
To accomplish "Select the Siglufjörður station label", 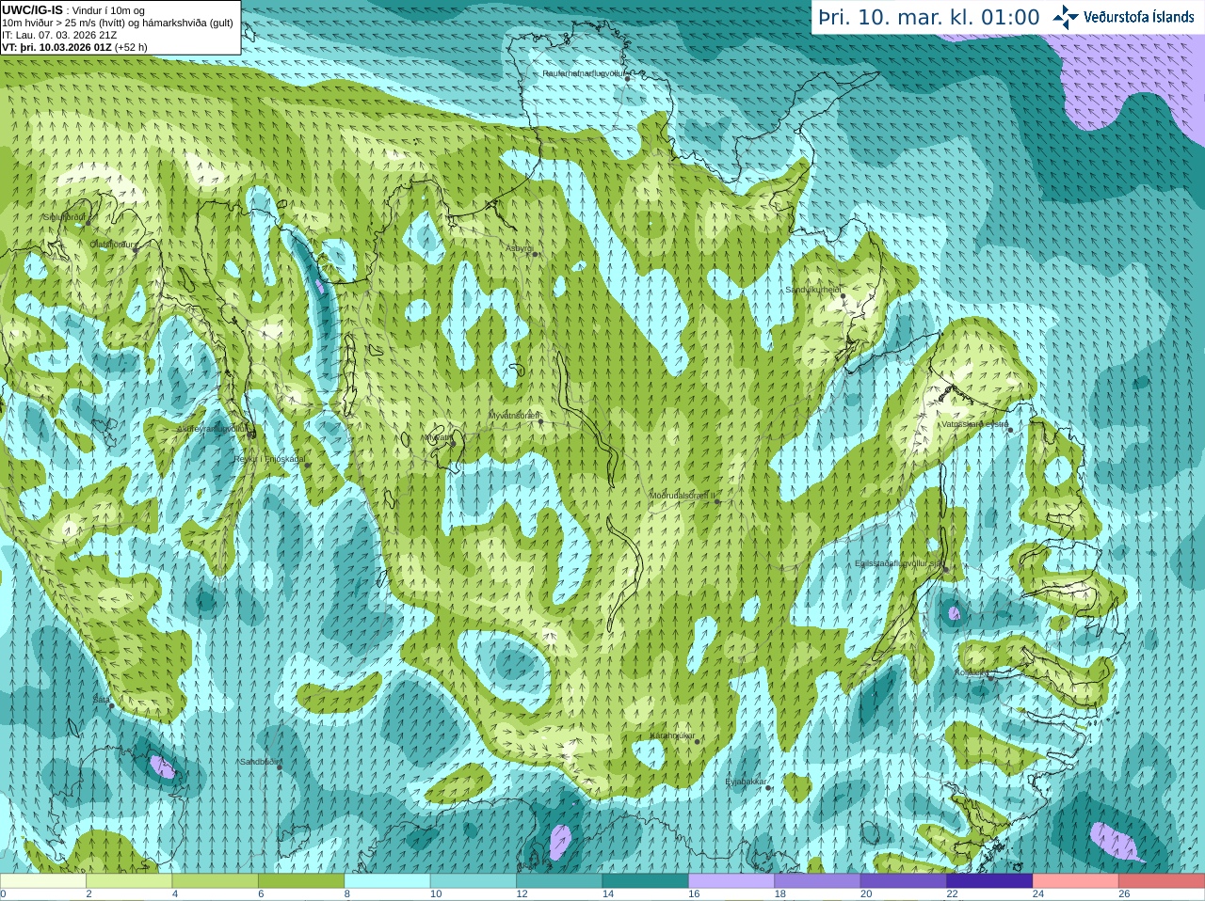I will [64, 217].
